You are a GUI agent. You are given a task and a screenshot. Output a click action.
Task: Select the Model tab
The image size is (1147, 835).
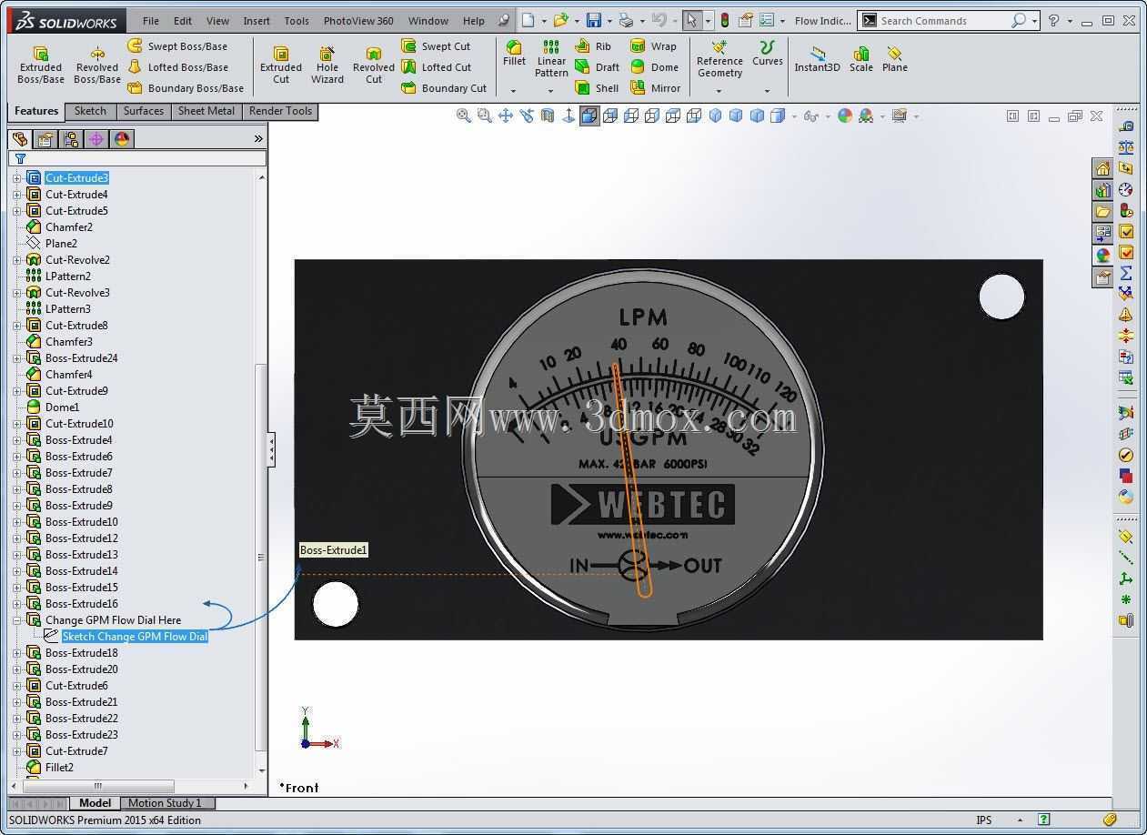pyautogui.click(x=95, y=803)
